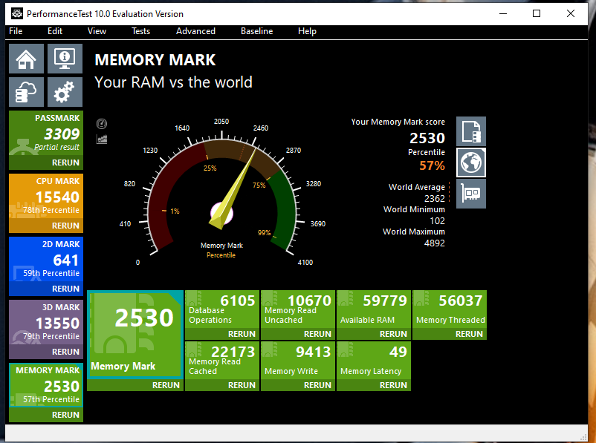Select the gauge view icon
This screenshot has width=596, height=443.
[x=102, y=124]
